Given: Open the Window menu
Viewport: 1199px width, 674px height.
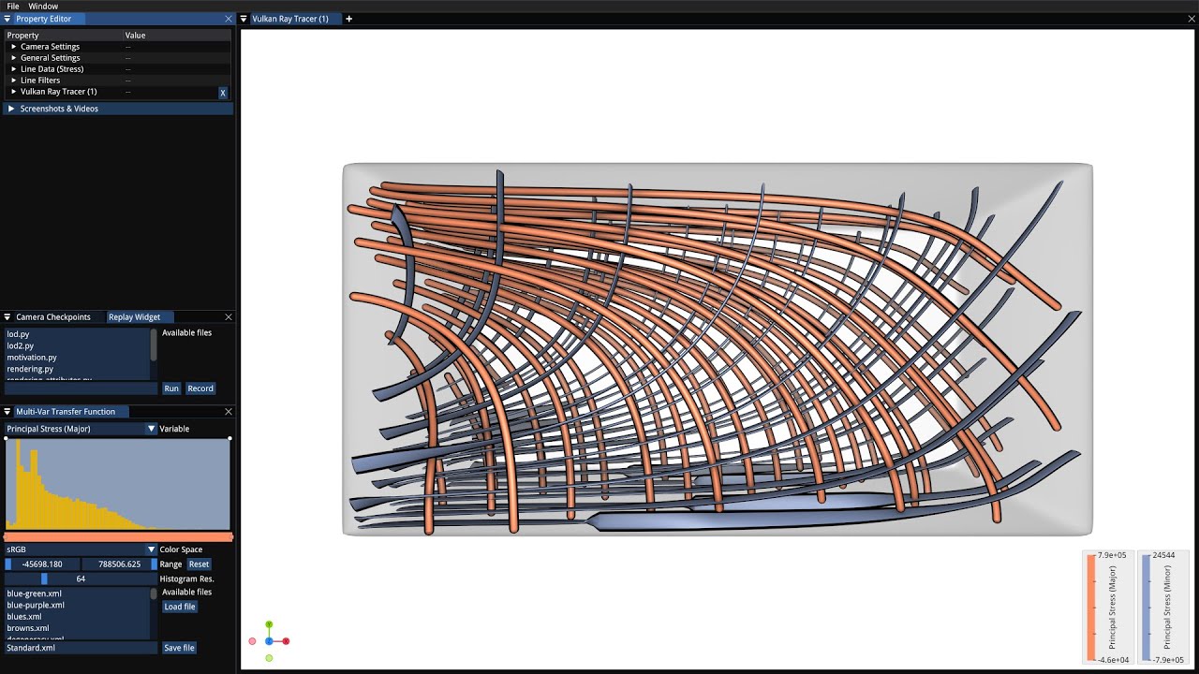Looking at the screenshot, I should pos(43,6).
